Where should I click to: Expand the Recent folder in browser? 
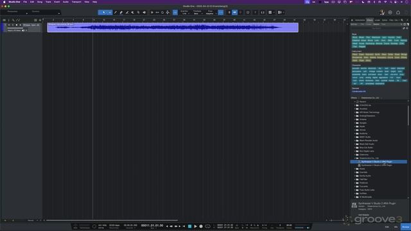coord(355,101)
